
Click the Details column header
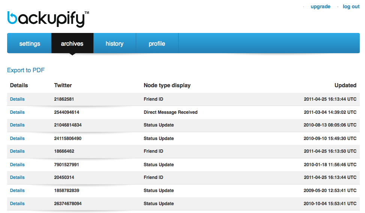19,85
